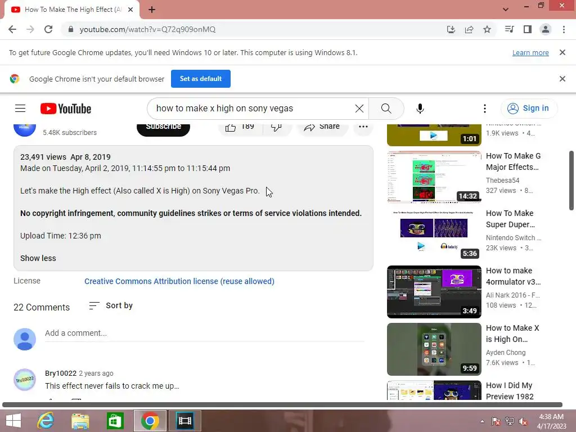Open channel avatar next to subscriber count
Screen dimensions: 576x432
pyautogui.click(x=25, y=130)
